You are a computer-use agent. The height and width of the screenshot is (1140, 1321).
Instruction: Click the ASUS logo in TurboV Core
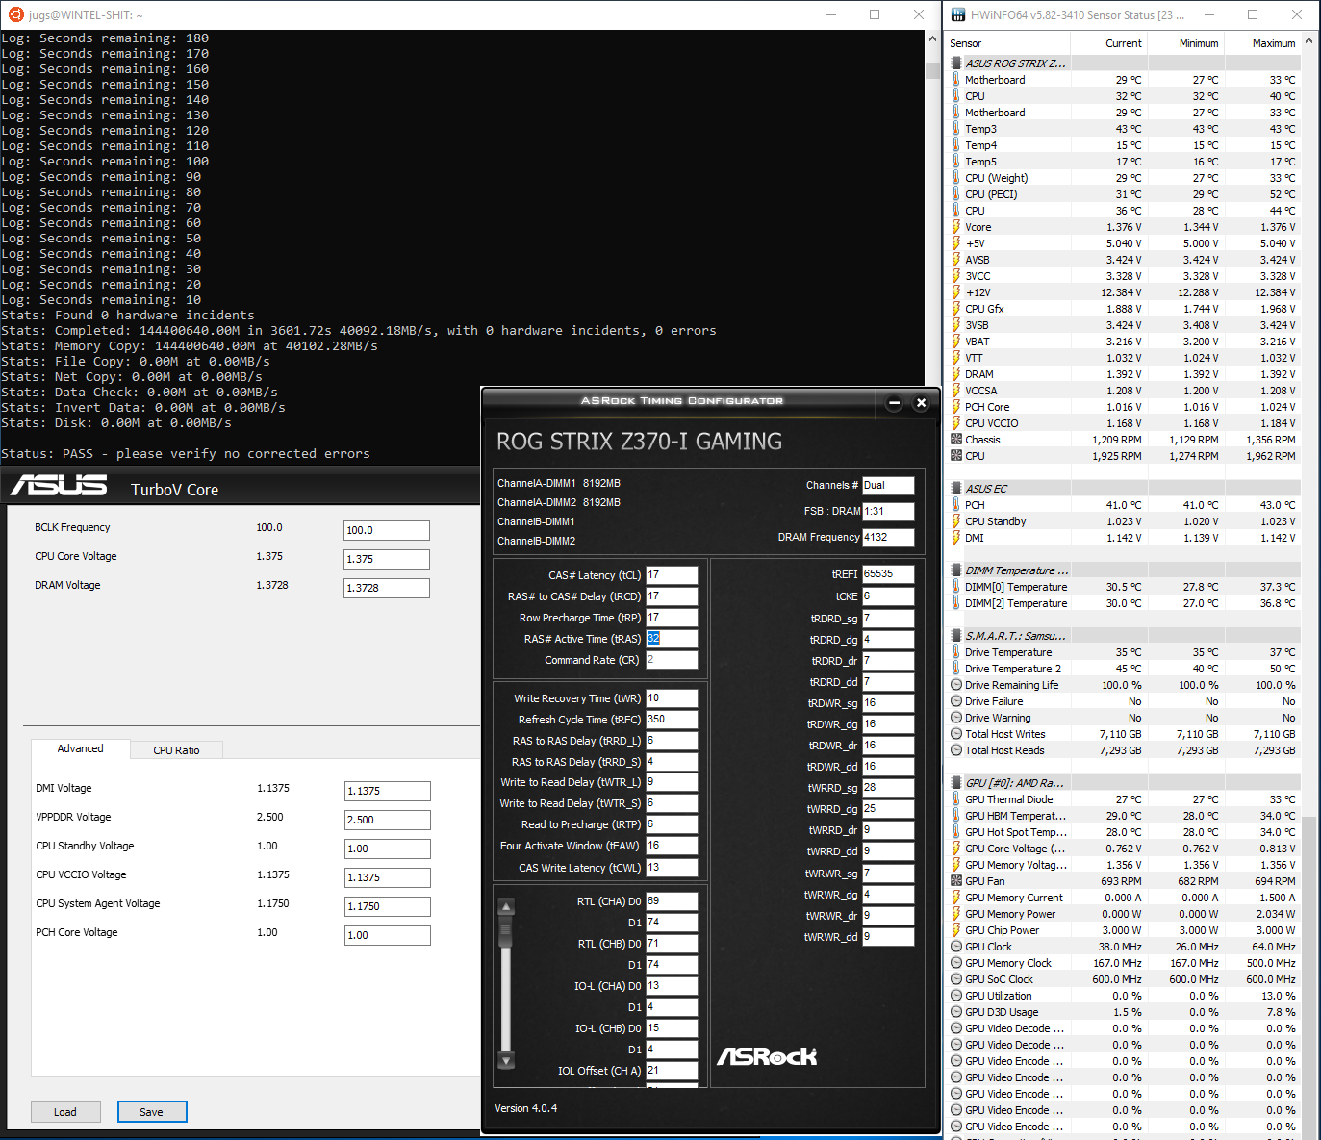pos(59,486)
